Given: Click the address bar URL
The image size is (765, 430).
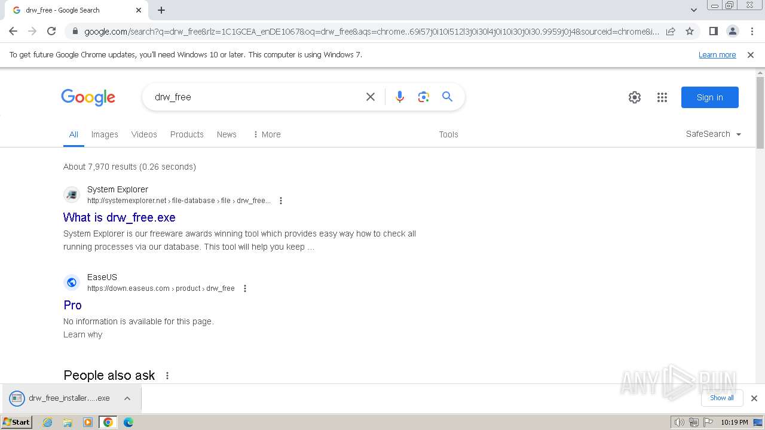Looking at the screenshot, I should (x=371, y=31).
